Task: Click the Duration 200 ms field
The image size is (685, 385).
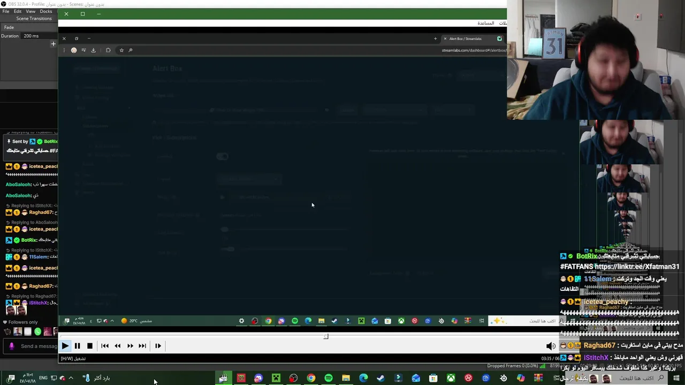Action: coord(39,36)
